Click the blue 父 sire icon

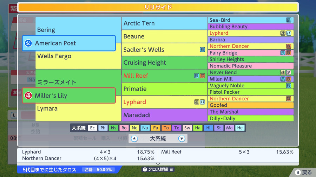click(28, 43)
